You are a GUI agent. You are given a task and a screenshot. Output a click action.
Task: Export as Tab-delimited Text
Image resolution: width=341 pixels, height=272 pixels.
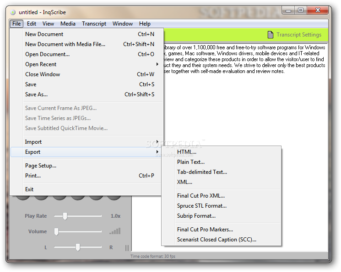coord(222,172)
